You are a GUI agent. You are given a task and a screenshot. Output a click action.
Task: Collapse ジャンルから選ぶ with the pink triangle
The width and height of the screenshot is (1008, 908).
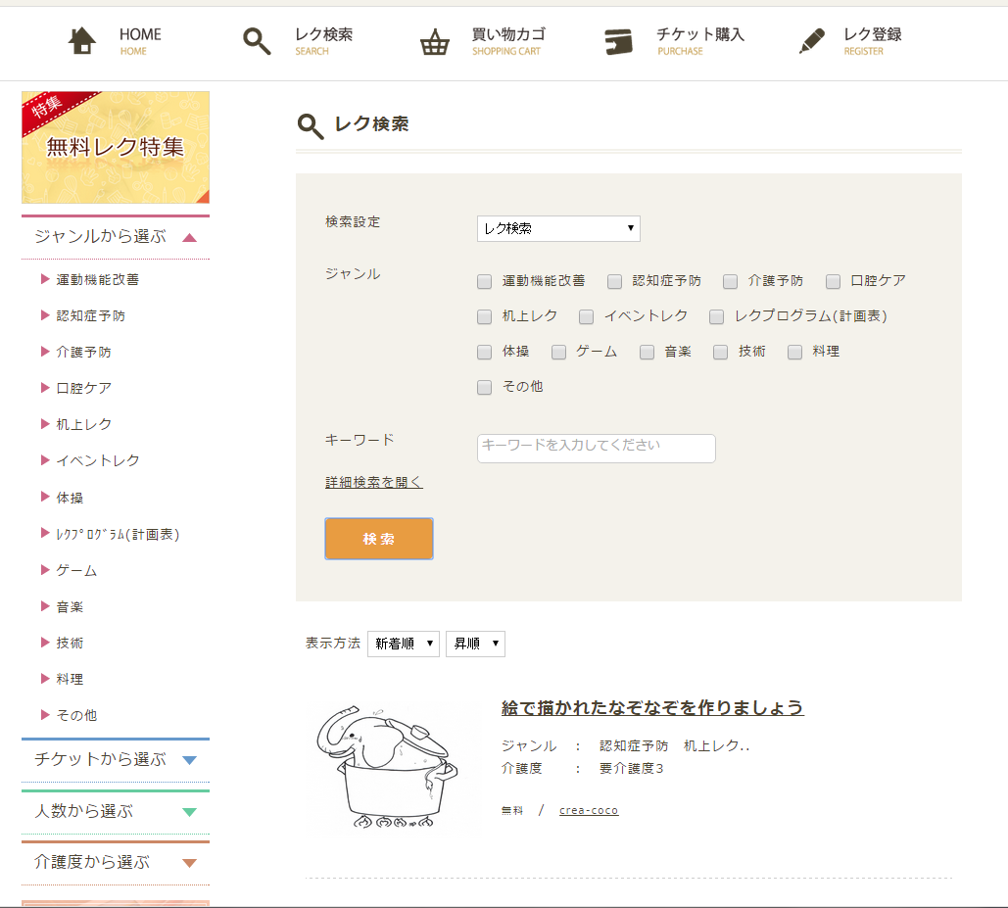pos(190,238)
